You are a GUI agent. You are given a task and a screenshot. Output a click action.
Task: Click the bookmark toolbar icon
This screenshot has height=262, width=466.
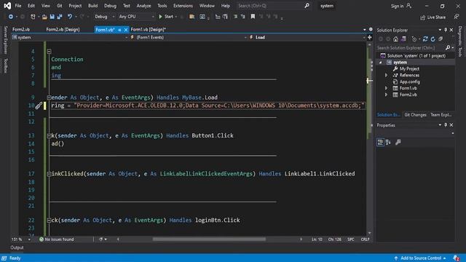(253, 17)
